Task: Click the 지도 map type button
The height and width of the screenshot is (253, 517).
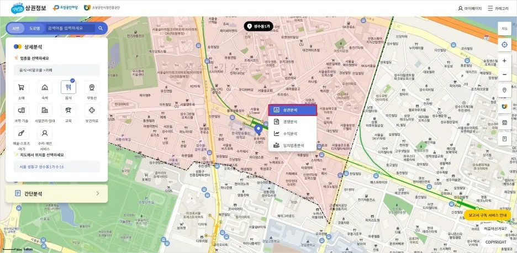Action: coord(504,29)
